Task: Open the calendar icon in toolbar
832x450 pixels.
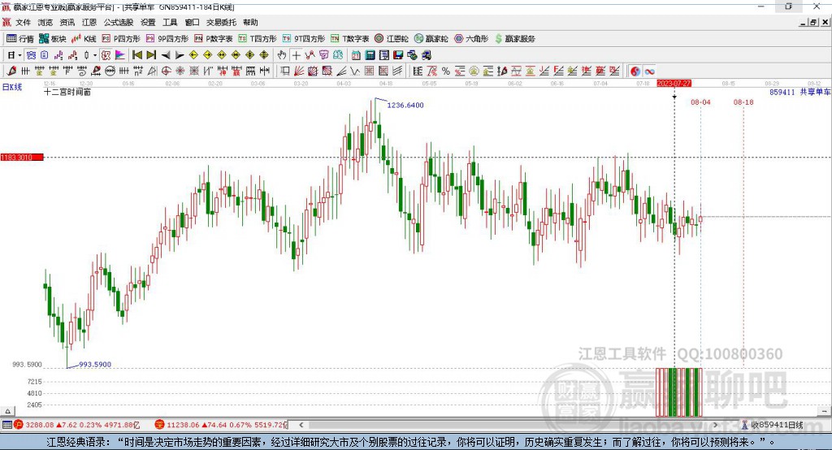Action: click(356, 55)
